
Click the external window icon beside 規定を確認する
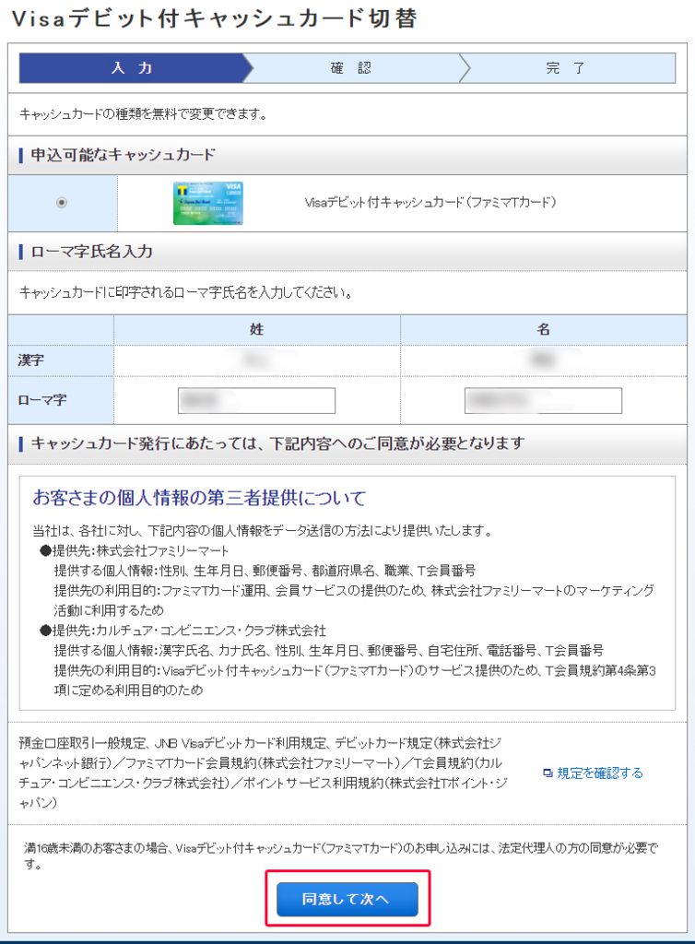[x=548, y=773]
